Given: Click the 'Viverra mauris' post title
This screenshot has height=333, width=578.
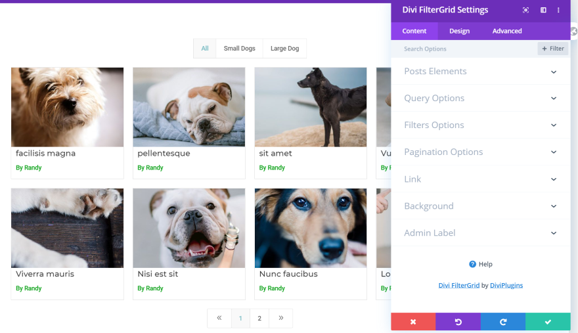Looking at the screenshot, I should [45, 274].
